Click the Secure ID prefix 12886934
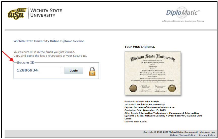This screenshot has height=139, width=218. [x=27, y=70]
